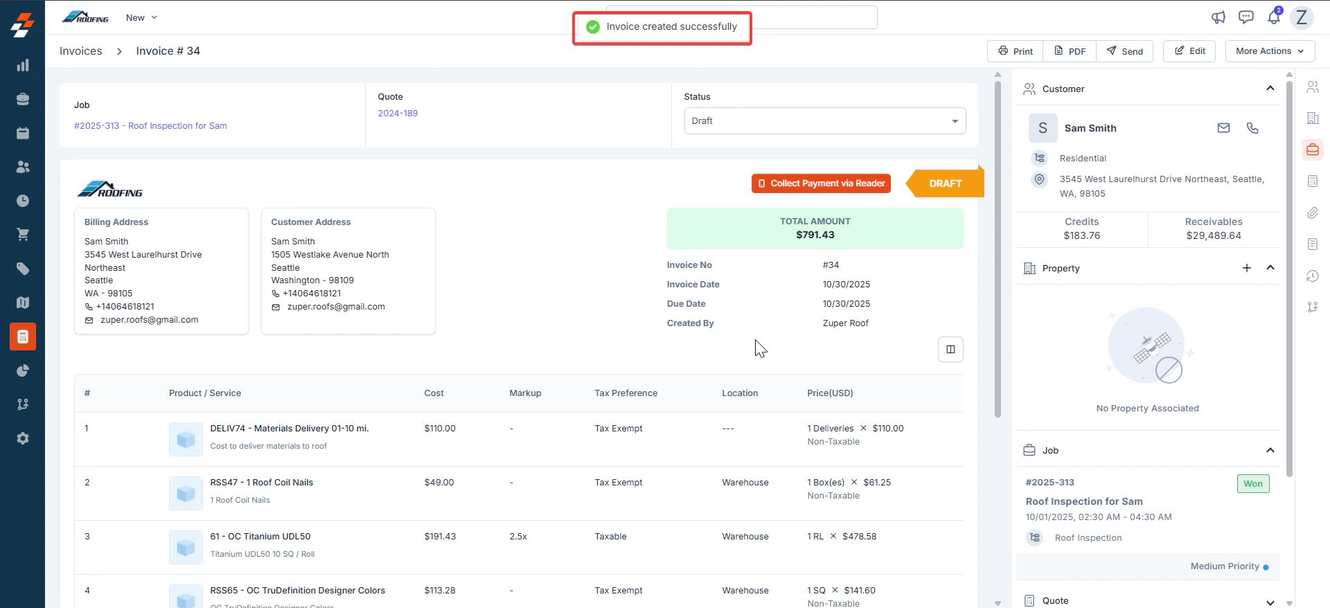Screen dimensions: 1330x608
Task: Click the Medium Priority label
Action: (x=1225, y=566)
